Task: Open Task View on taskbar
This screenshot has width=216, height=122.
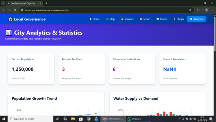Action: point(57,119)
